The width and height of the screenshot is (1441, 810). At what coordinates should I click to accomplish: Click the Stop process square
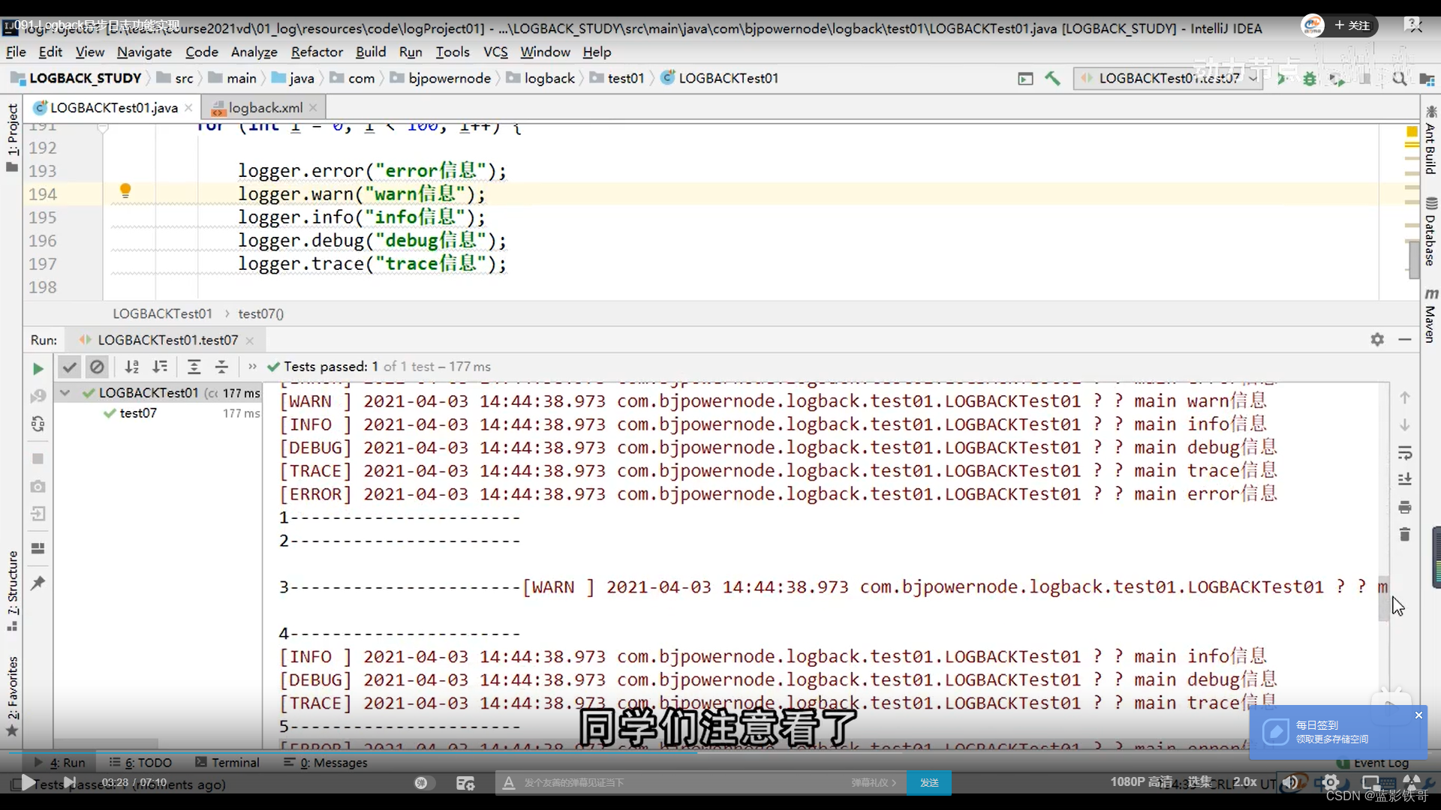coord(38,458)
